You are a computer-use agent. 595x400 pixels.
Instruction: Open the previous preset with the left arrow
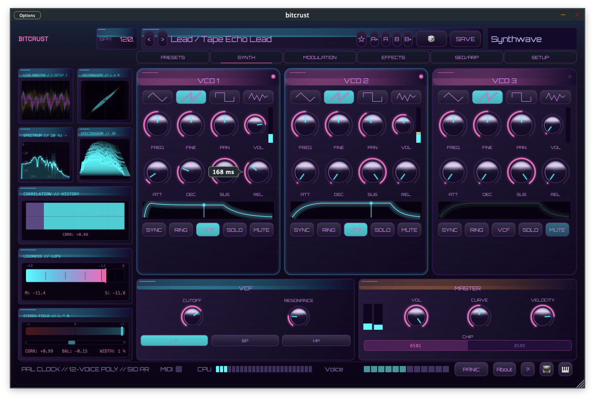coord(149,39)
